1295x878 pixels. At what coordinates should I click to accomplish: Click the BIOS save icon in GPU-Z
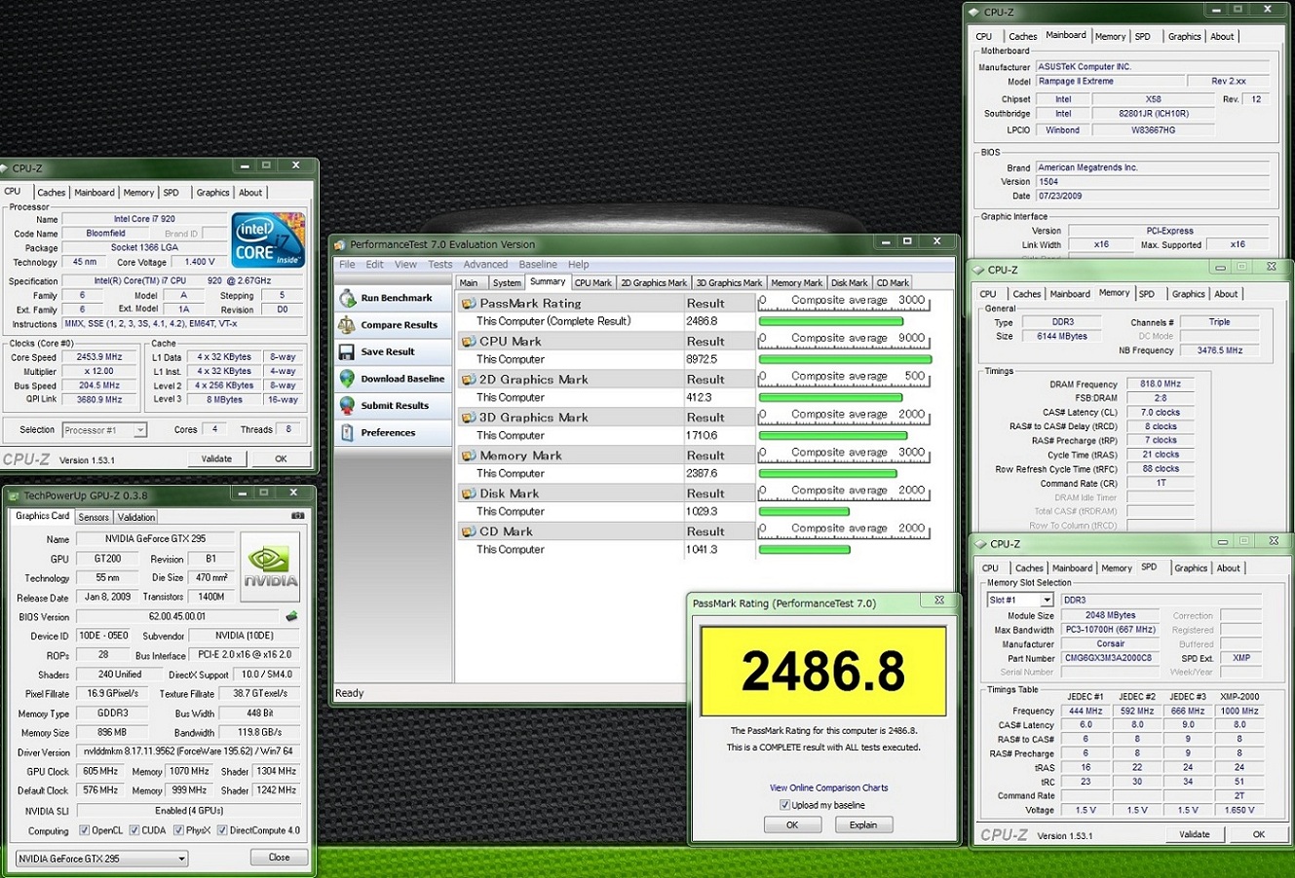tap(290, 616)
